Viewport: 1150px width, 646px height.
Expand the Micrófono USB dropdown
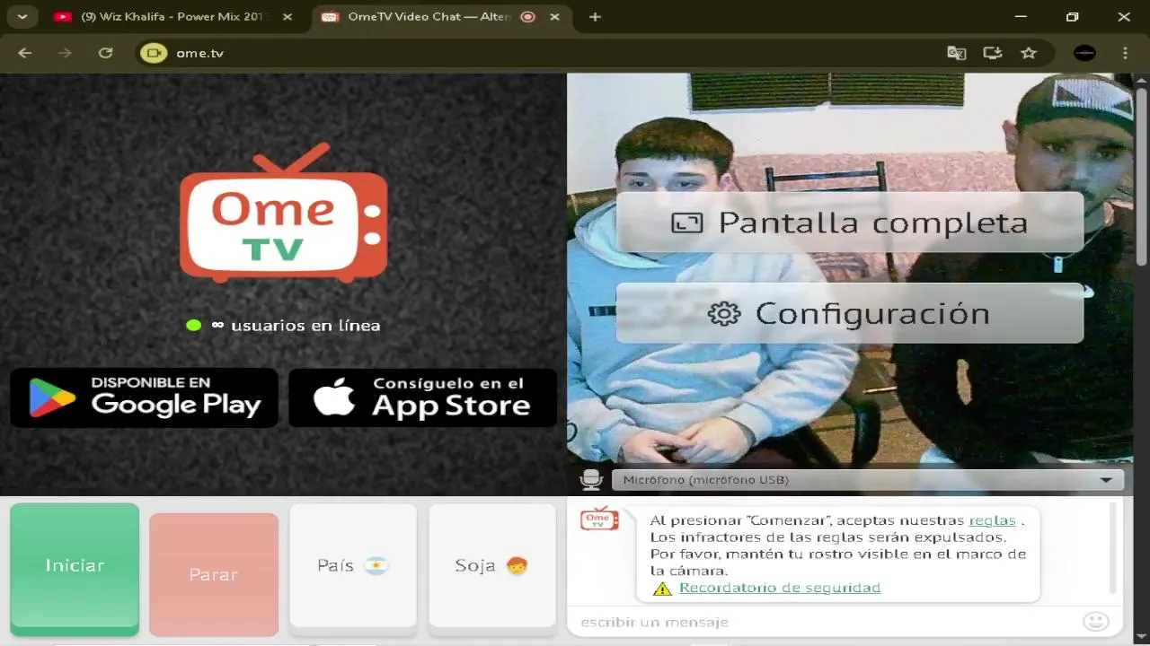[x=868, y=480]
